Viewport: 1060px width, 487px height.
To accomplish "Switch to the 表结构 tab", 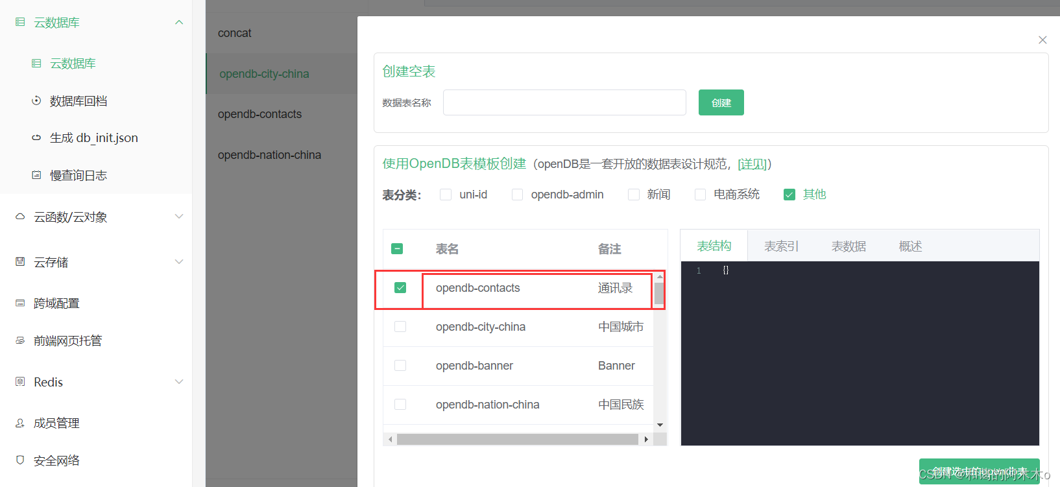I will pyautogui.click(x=714, y=246).
